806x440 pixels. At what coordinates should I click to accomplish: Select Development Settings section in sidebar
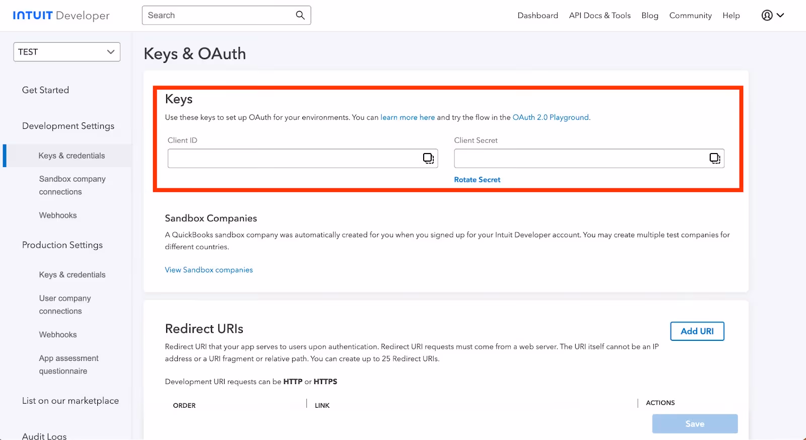tap(68, 126)
